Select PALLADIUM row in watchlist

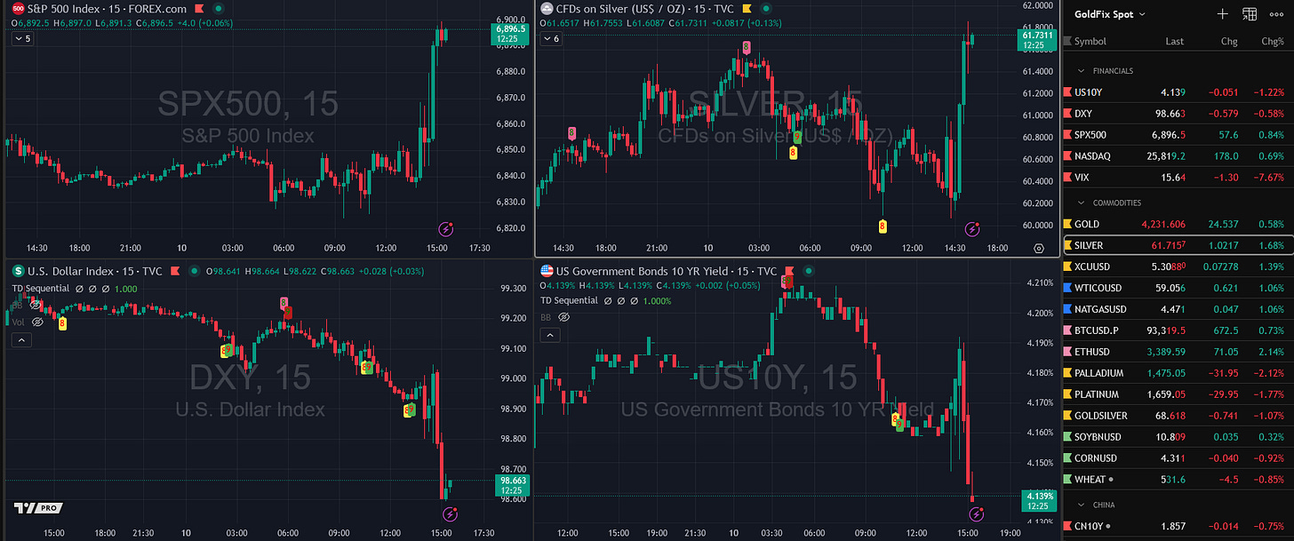point(1178,373)
